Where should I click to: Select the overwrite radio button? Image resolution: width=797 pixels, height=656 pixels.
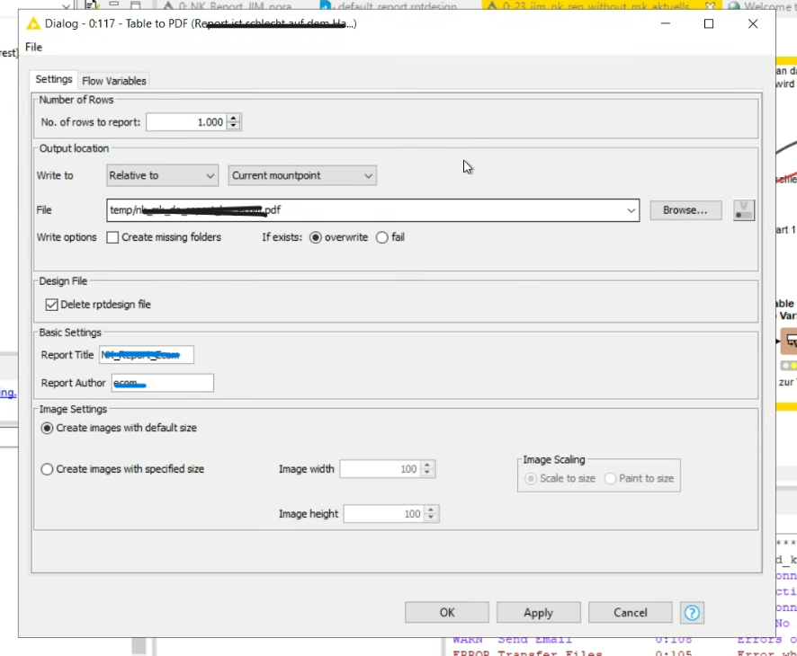coord(315,237)
